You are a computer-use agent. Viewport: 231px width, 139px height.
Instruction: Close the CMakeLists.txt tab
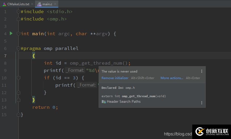tap(32, 4)
